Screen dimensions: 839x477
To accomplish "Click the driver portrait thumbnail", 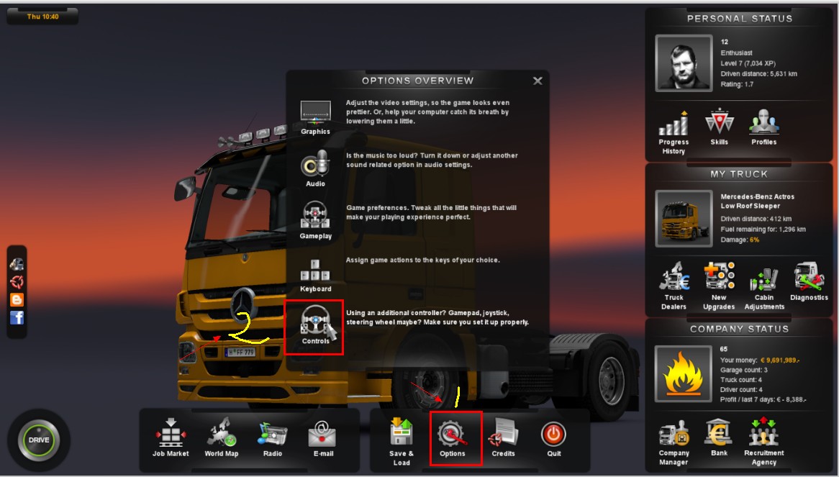I will click(x=684, y=63).
